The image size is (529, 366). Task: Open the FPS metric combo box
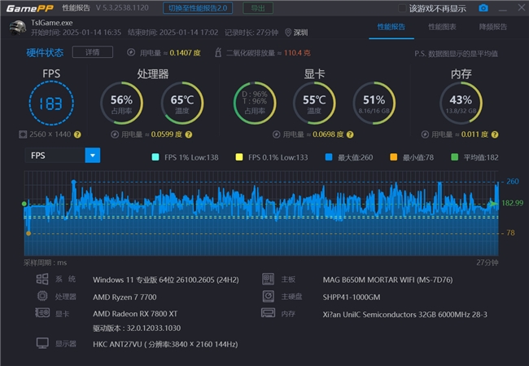(x=63, y=156)
